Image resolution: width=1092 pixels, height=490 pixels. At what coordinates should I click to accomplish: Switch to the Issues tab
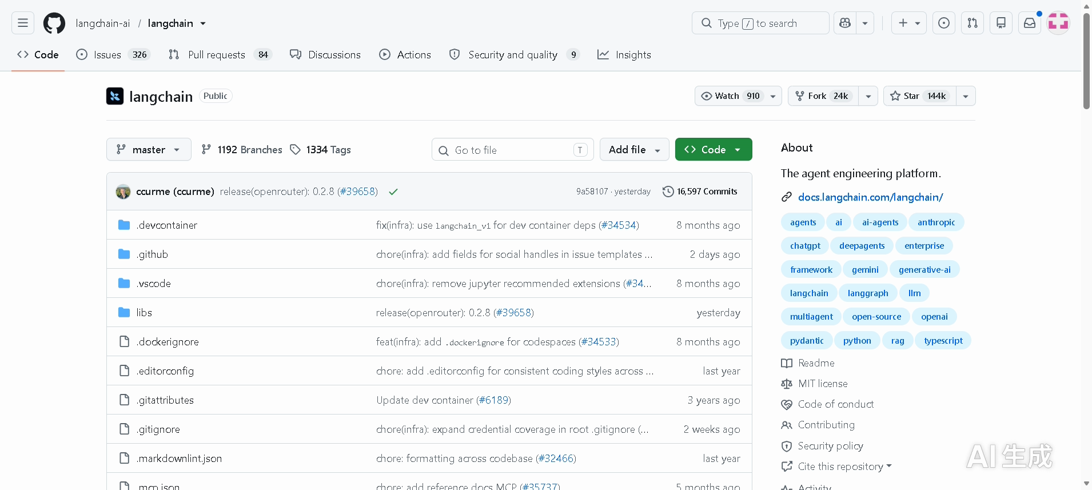[x=113, y=55]
